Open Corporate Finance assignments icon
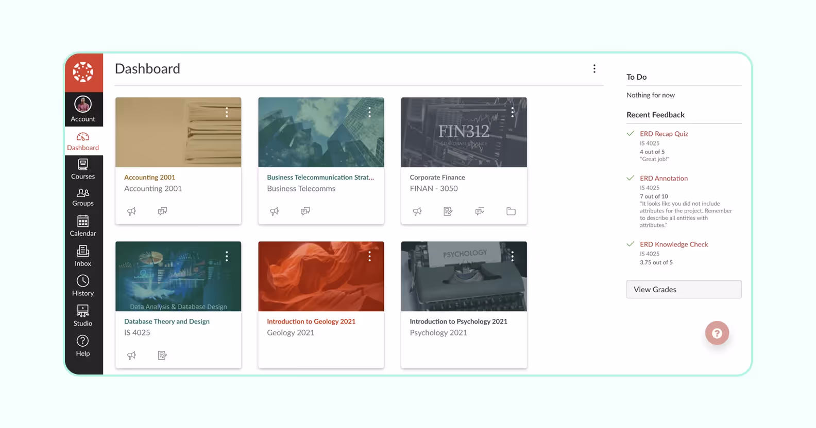 coord(448,211)
